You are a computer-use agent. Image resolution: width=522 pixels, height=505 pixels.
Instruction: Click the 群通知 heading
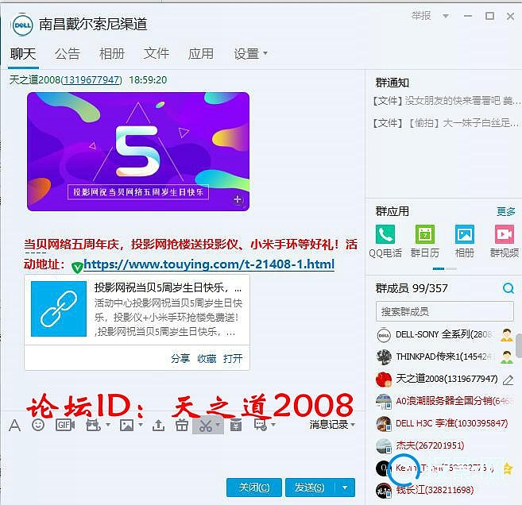392,83
